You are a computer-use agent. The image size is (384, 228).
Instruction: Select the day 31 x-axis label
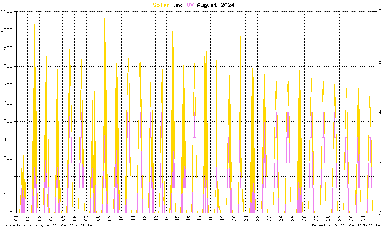click(363, 218)
